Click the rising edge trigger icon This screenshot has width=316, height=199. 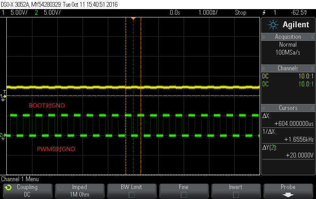tap(264, 13)
